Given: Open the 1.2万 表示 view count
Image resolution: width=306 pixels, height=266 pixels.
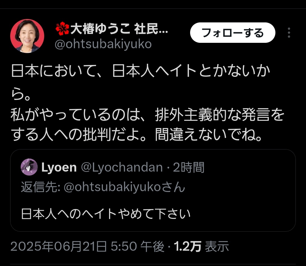Looking at the screenshot, I should pyautogui.click(x=201, y=246).
